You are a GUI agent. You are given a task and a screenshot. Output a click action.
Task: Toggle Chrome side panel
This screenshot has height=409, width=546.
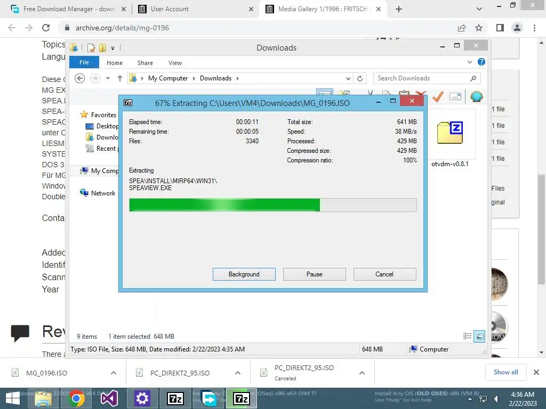coord(500,28)
